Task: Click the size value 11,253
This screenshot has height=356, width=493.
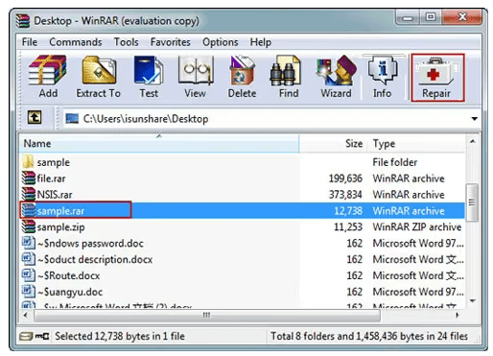Action: 348,226
